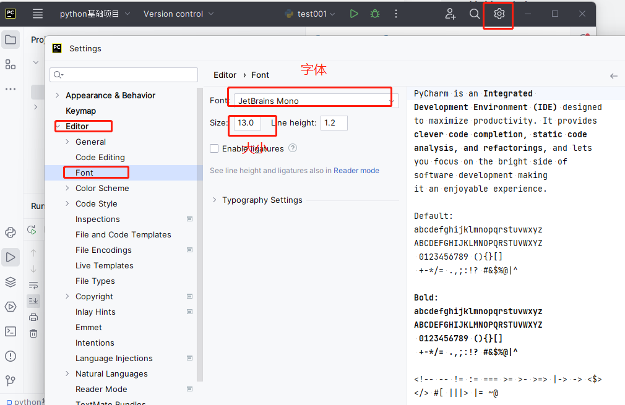Open the python基础项目 project dropdown

pos(95,14)
